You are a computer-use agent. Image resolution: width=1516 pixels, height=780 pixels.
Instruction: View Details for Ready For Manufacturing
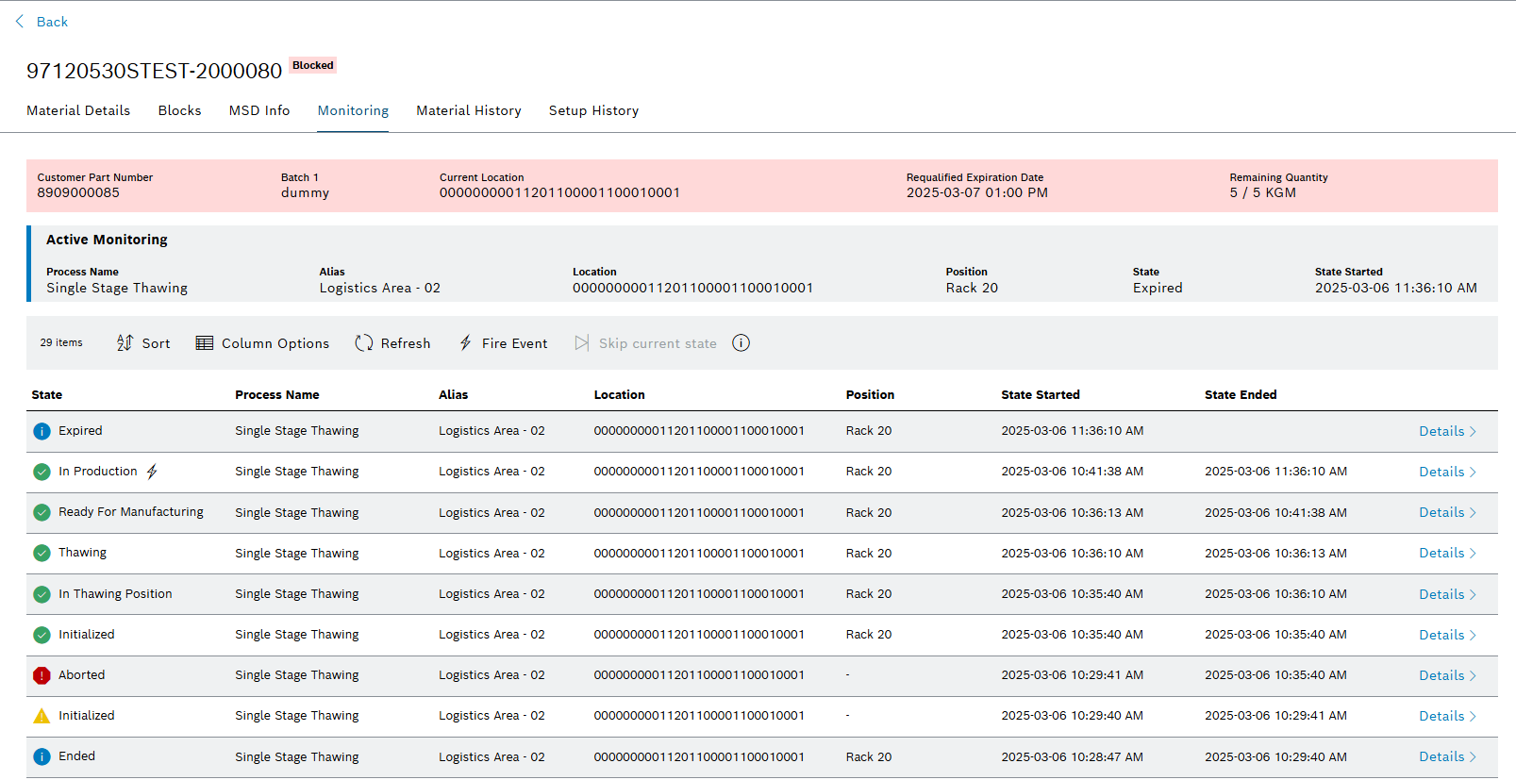point(1447,512)
